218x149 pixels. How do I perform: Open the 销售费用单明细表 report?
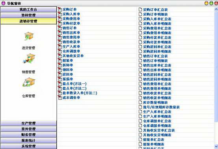pyautogui.click(x=157, y=89)
